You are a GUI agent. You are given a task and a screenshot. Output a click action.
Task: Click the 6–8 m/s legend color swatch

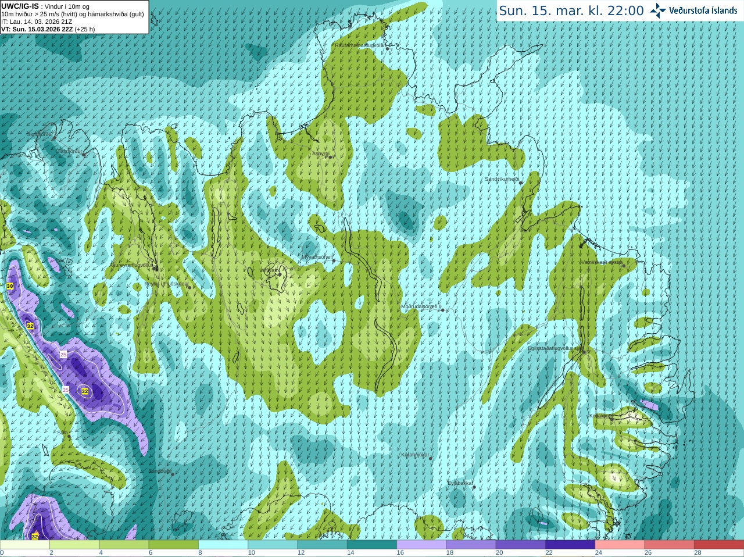coord(174,545)
